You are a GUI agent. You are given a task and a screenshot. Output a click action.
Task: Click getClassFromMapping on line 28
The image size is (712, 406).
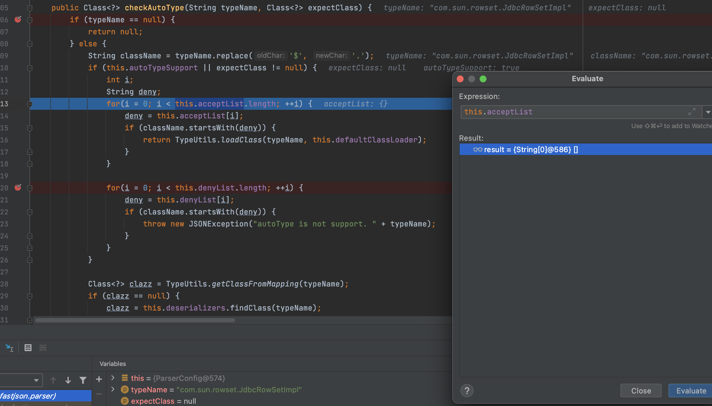255,284
